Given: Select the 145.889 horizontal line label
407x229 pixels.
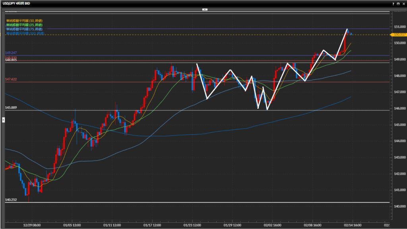Looking at the screenshot, I should [11, 107].
